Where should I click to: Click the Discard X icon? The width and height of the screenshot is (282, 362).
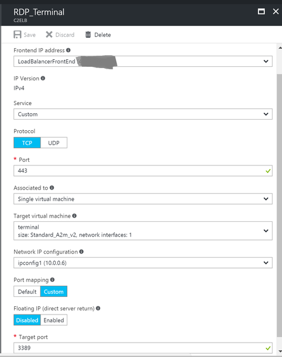[49, 35]
